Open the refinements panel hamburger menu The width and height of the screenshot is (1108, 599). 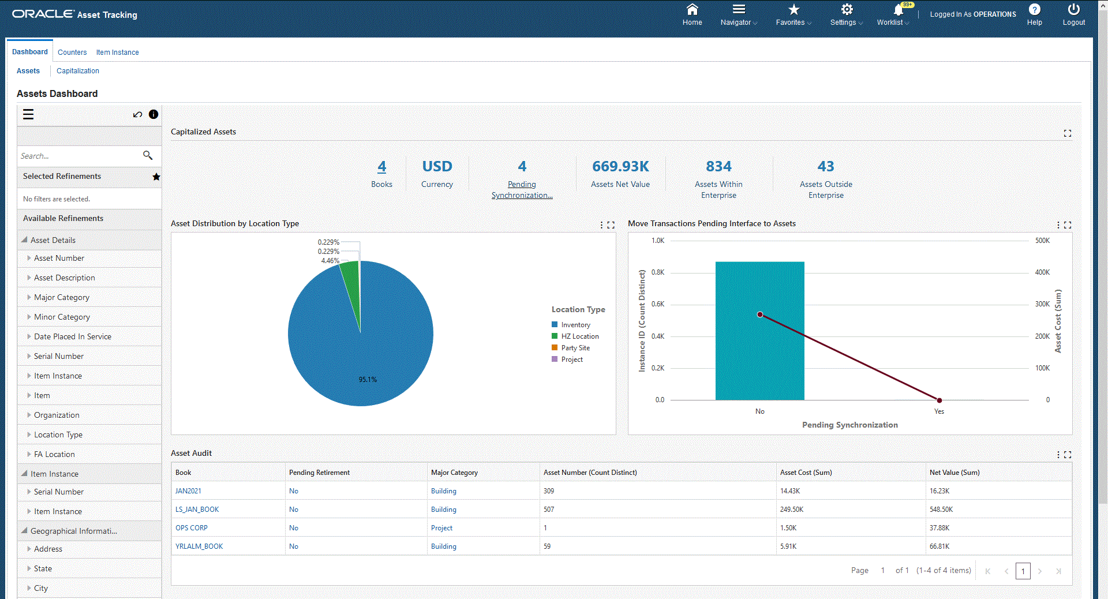(28, 114)
